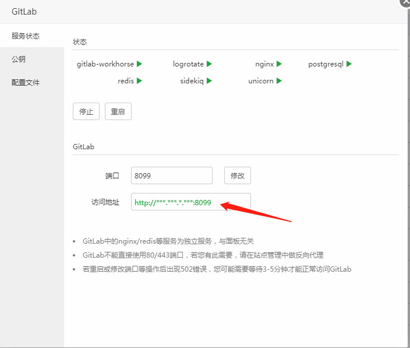Switch to the 服务状态 tab
This screenshot has height=348, width=410.
(x=32, y=36)
